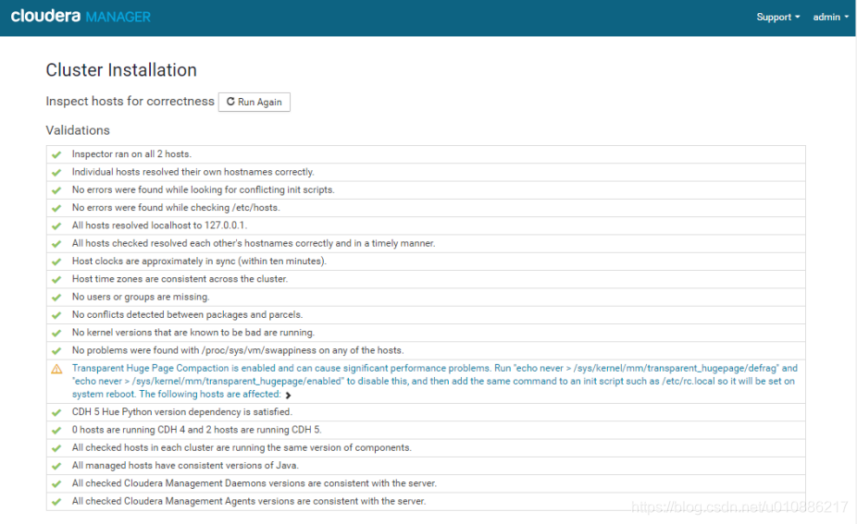Click checkmark beside 'Inspector ran on all 2 hosts'

[x=56, y=154]
